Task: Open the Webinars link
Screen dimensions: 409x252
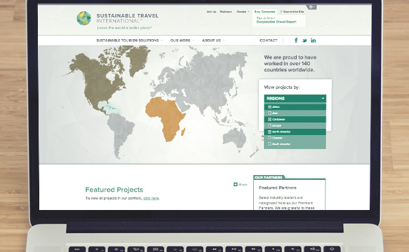Action: tap(226, 12)
